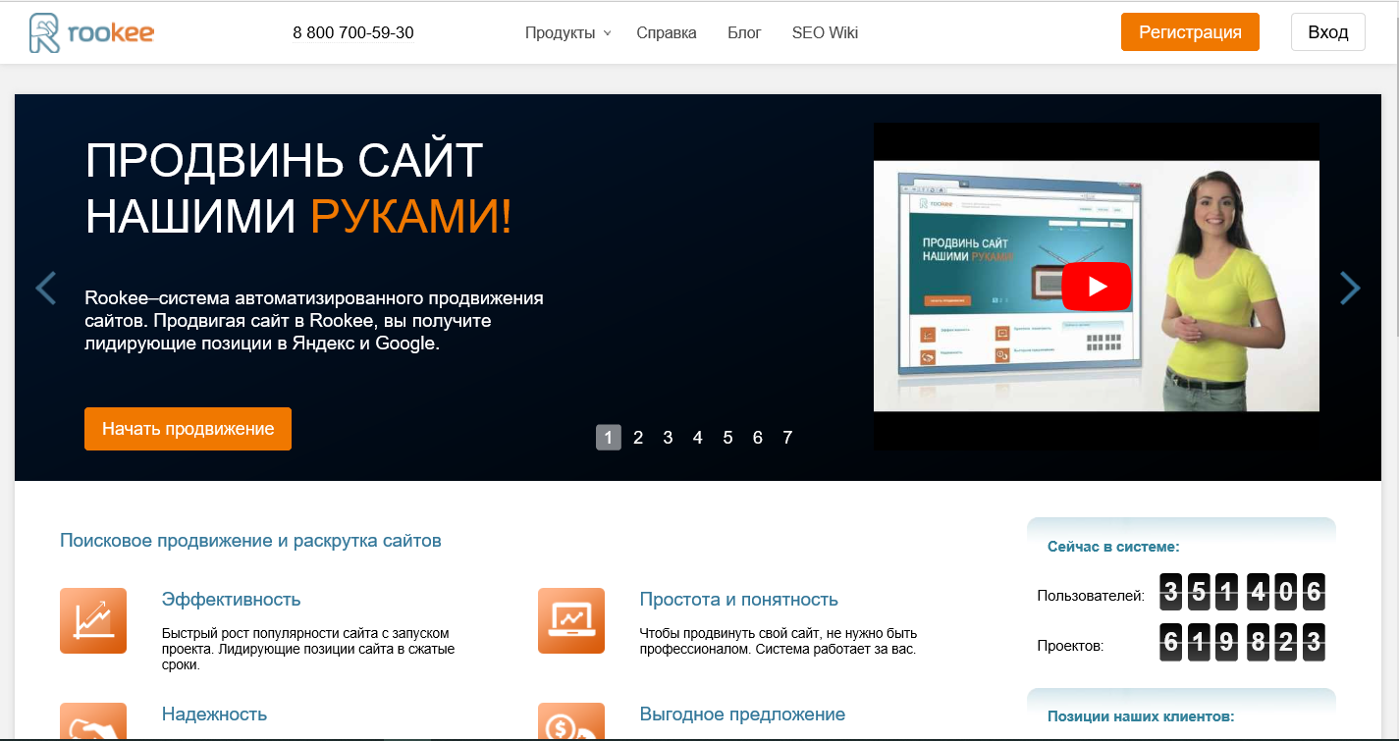
Task: Click heading Поисковое продвижение и раскрутка сайтов
Action: [250, 541]
